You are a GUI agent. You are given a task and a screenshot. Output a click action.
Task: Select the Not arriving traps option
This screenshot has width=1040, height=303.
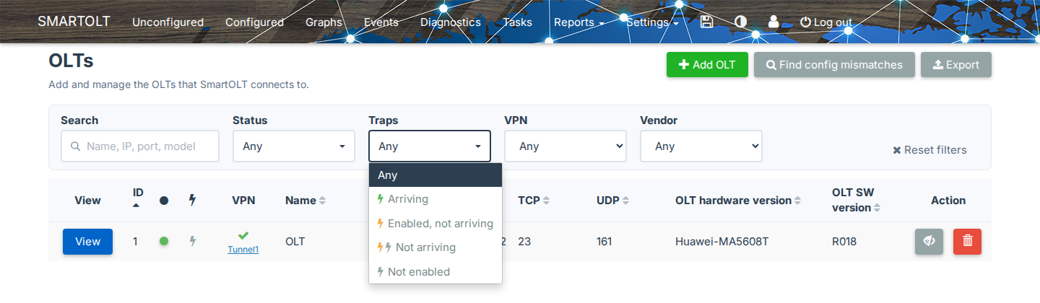tap(435, 247)
